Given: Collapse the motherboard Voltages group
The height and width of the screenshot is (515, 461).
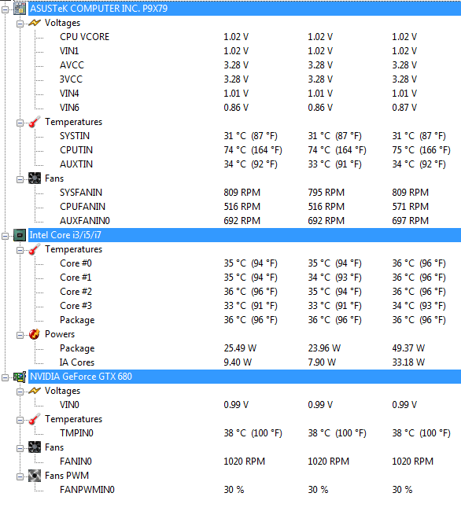Looking at the screenshot, I should point(20,24).
